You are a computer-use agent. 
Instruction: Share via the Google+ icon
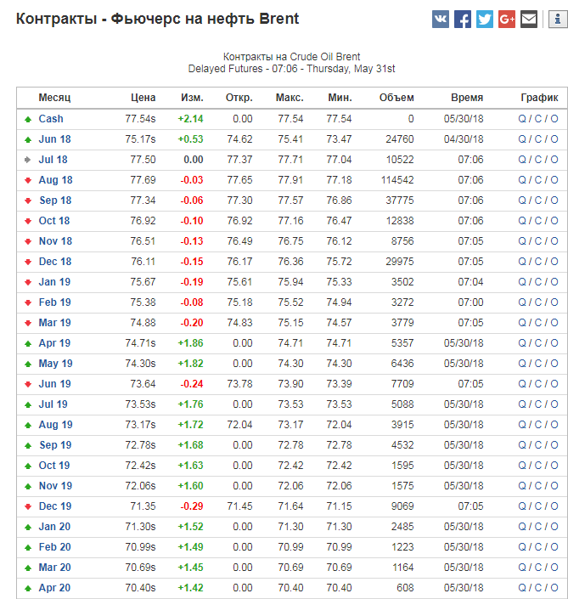(x=507, y=20)
